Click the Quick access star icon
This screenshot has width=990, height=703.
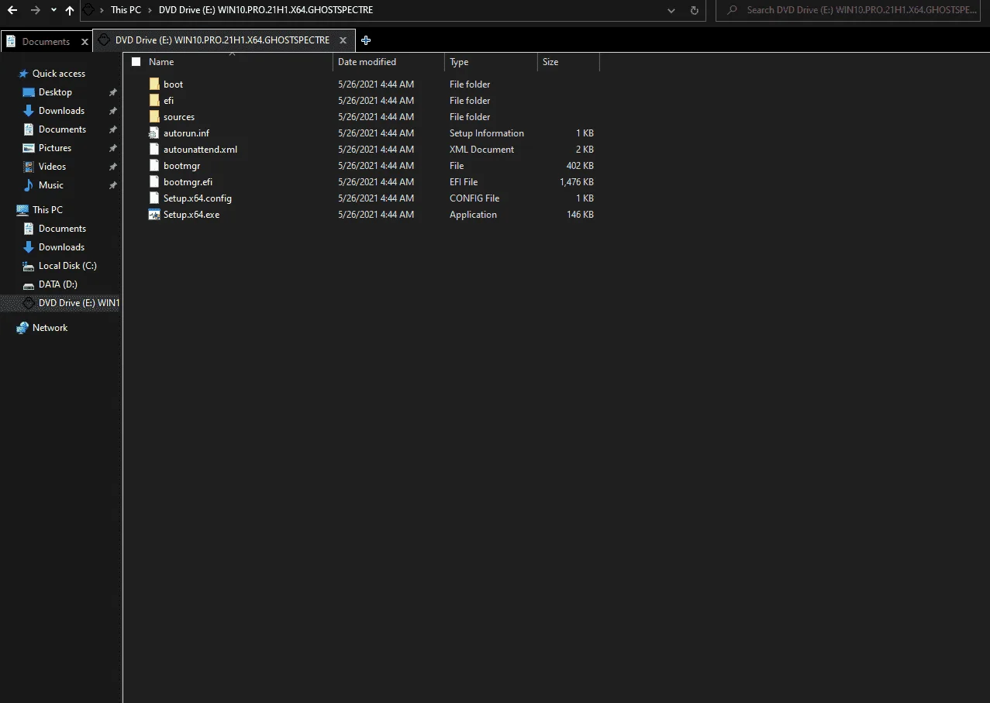[x=22, y=74]
